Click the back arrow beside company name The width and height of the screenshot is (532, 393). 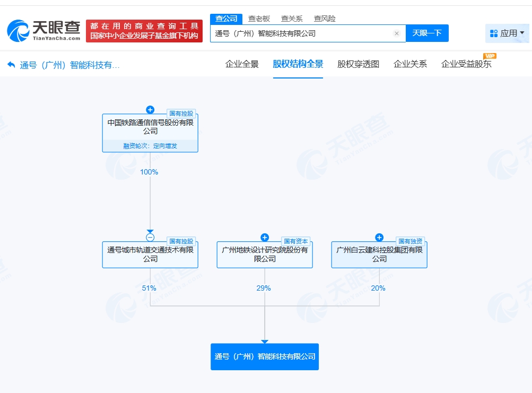(x=11, y=65)
